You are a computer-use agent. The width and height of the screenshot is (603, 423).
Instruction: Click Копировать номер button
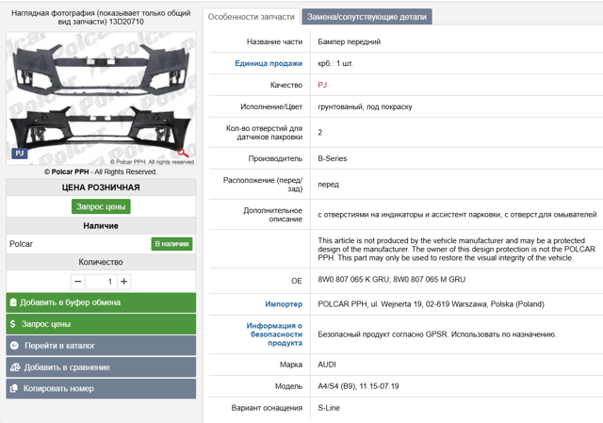click(x=101, y=389)
